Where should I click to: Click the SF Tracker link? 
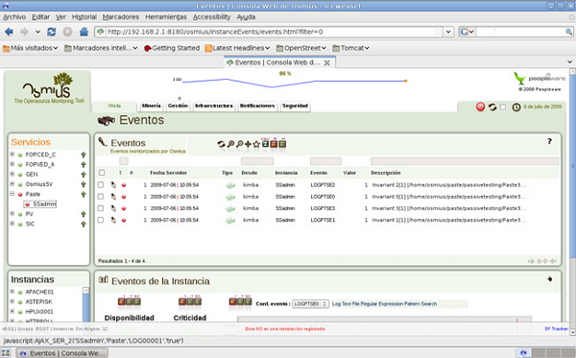click(x=556, y=328)
